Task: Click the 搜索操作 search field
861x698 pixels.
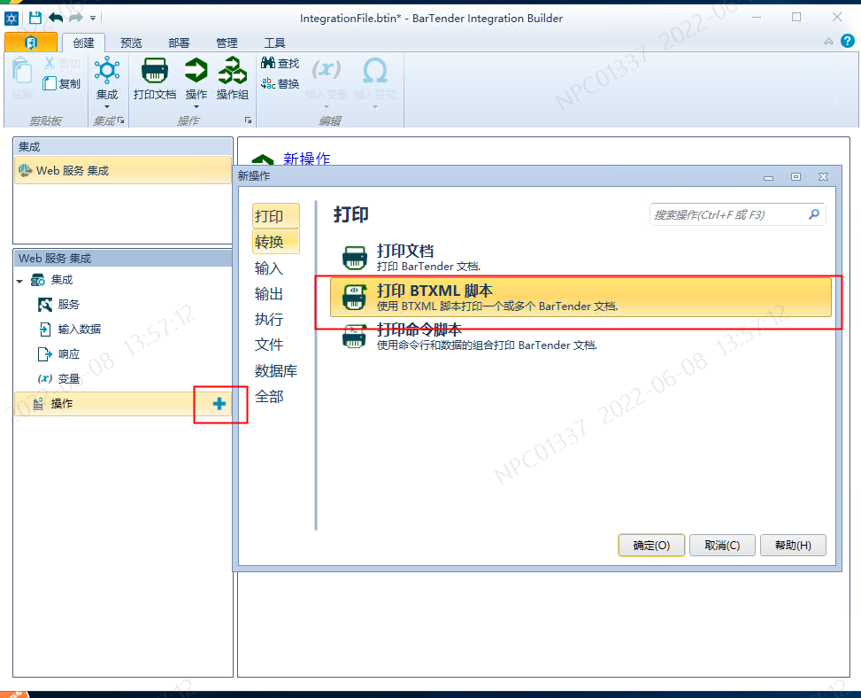Action: pyautogui.click(x=736, y=213)
